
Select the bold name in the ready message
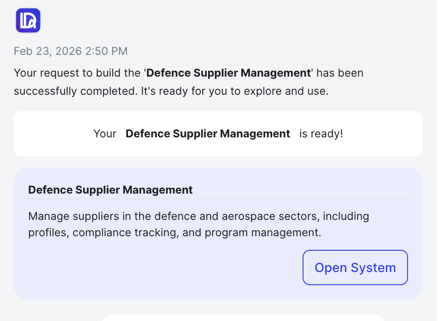coord(208,133)
